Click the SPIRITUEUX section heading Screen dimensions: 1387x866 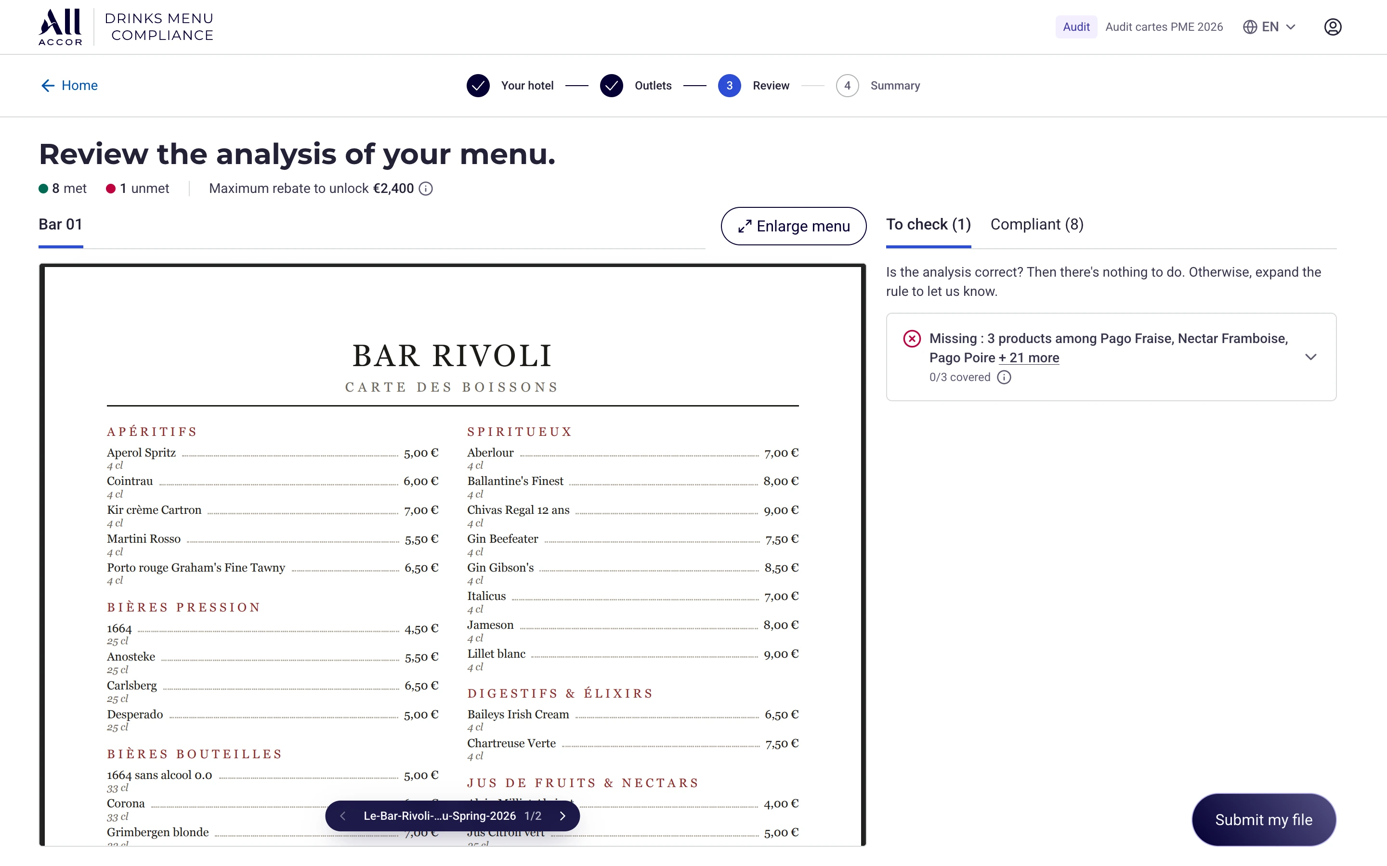click(520, 432)
